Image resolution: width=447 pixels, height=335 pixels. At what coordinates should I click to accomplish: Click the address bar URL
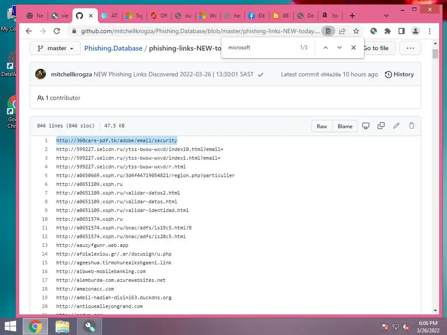tap(200, 31)
